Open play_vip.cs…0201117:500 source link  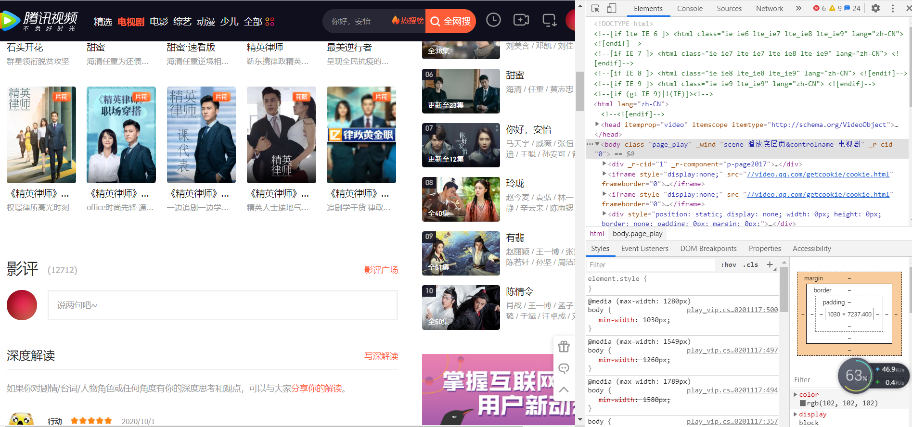[x=732, y=310]
